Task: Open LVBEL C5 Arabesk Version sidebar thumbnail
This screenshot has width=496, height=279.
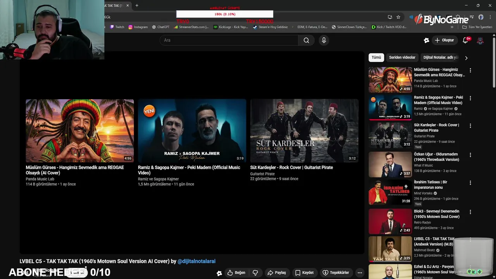Action: [x=390, y=249]
